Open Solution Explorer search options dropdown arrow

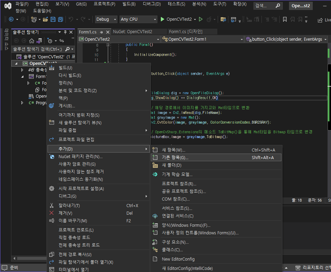(x=72, y=49)
